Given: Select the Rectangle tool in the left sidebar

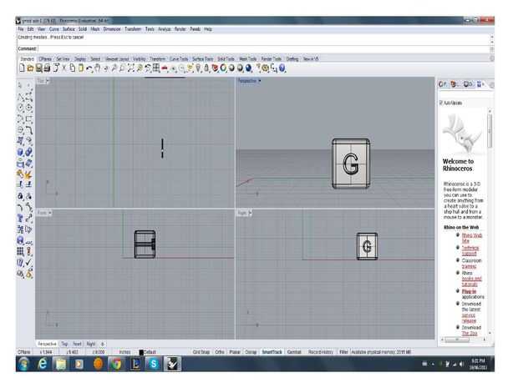Looking at the screenshot, I should [29, 118].
